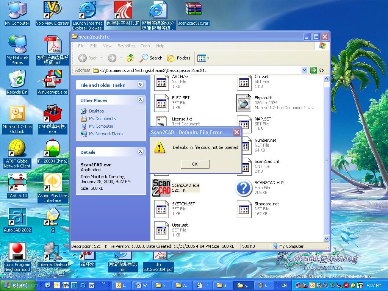Click the Back navigation button

pos(88,58)
